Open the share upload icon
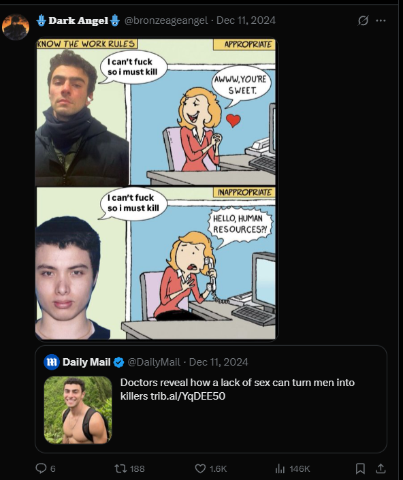The image size is (403, 480). click(x=381, y=468)
